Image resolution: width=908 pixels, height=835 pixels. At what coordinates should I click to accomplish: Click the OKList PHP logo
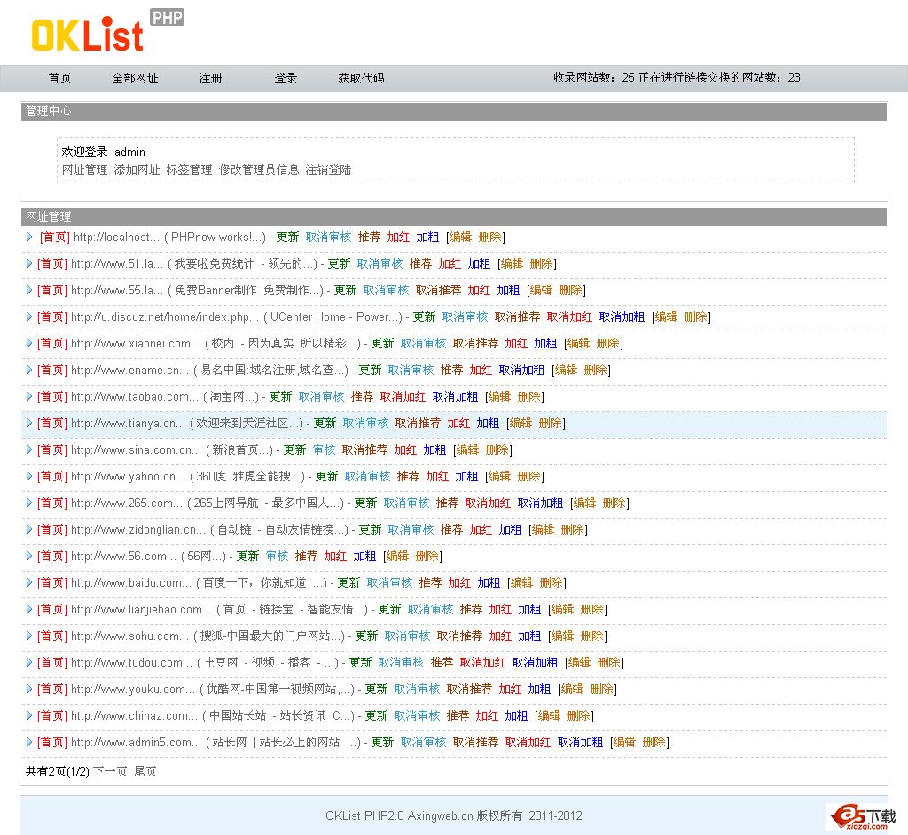(x=107, y=31)
